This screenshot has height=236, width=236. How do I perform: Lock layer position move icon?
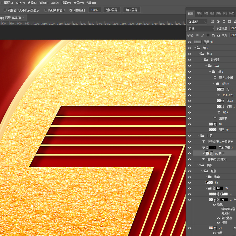click(x=208, y=35)
